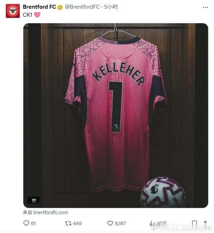Click the 61 replies count

point(34,223)
